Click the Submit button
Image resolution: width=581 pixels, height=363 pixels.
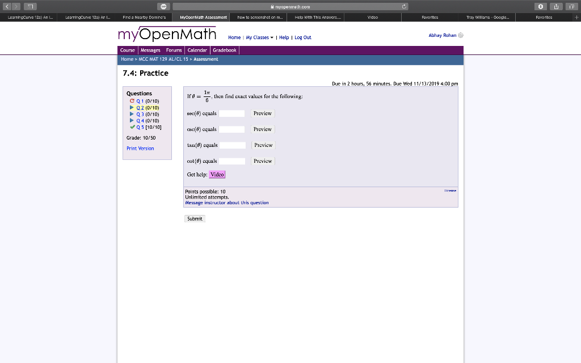194,218
